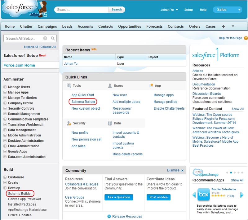Image resolution: width=248 pixels, height=220 pixels.
Task: Click the New permission set link
Action: point(86,139)
